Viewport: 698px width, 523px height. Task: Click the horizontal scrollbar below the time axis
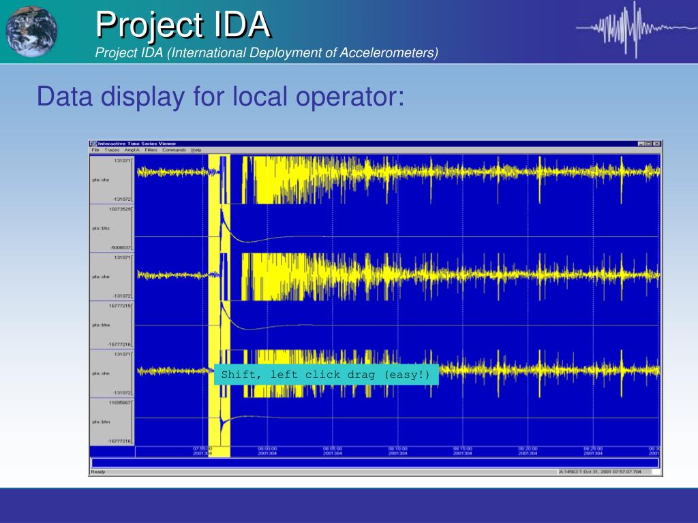click(374, 463)
